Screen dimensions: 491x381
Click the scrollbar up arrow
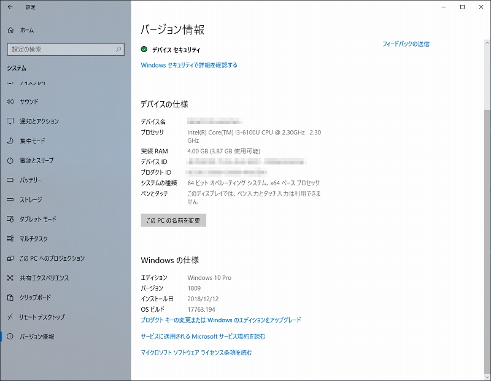click(x=487, y=42)
